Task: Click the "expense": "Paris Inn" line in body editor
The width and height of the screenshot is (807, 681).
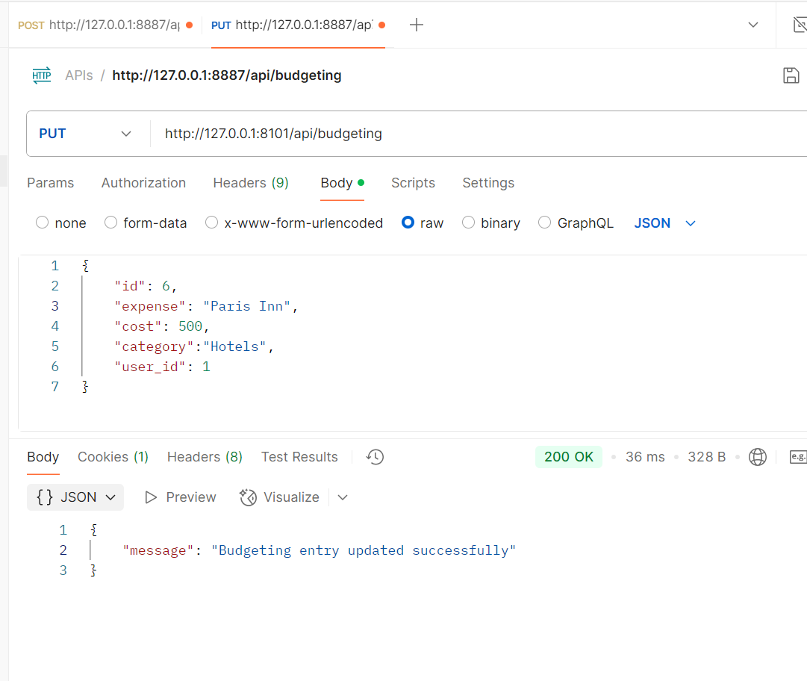Action: pyautogui.click(x=206, y=306)
